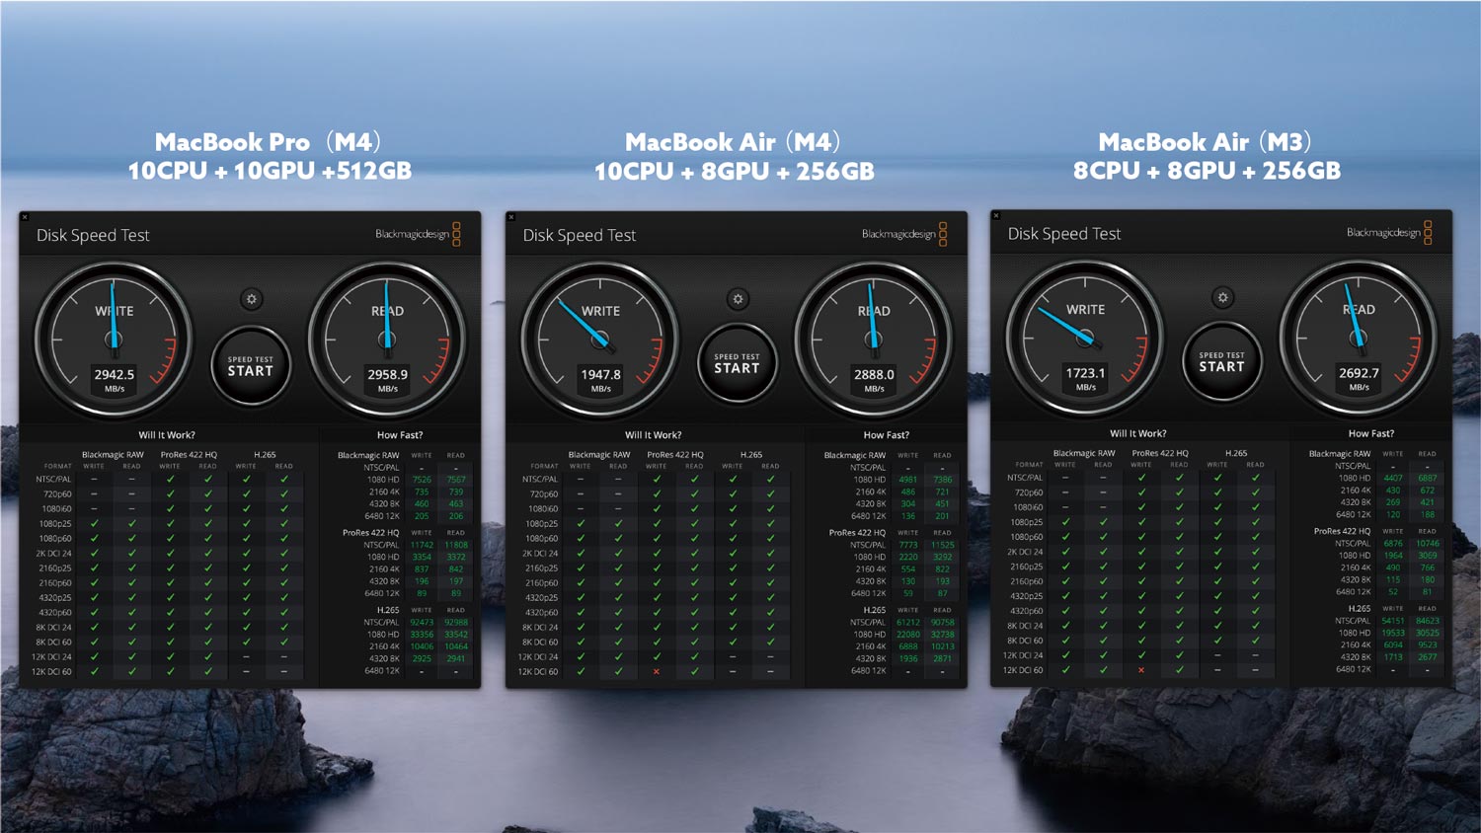Click Blackmagicdesign logo in MacBook Air M3 window
Screen dimensions: 1481x833
point(1389,233)
